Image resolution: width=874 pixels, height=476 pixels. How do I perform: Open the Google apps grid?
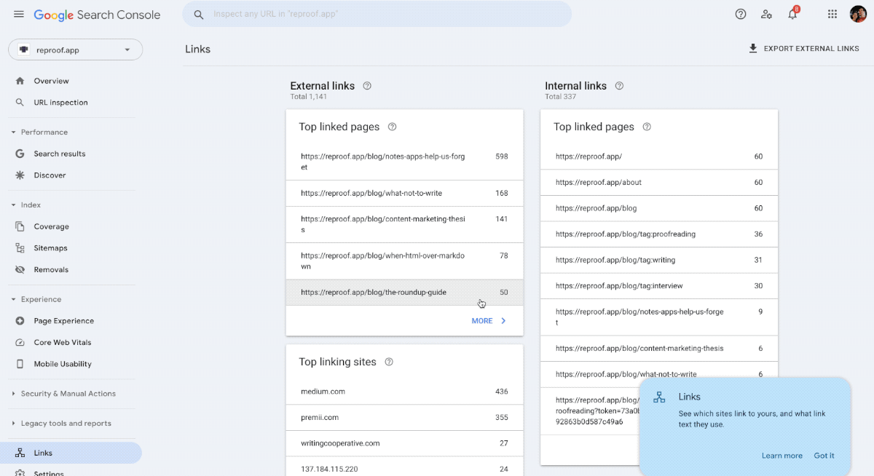coord(832,14)
